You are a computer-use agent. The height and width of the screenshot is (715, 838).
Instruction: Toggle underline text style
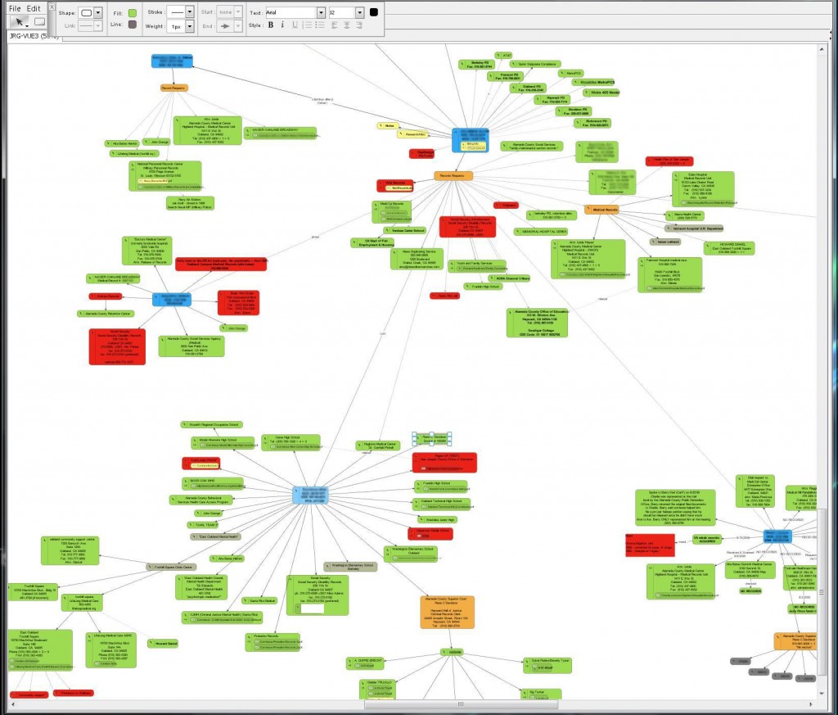(x=295, y=25)
